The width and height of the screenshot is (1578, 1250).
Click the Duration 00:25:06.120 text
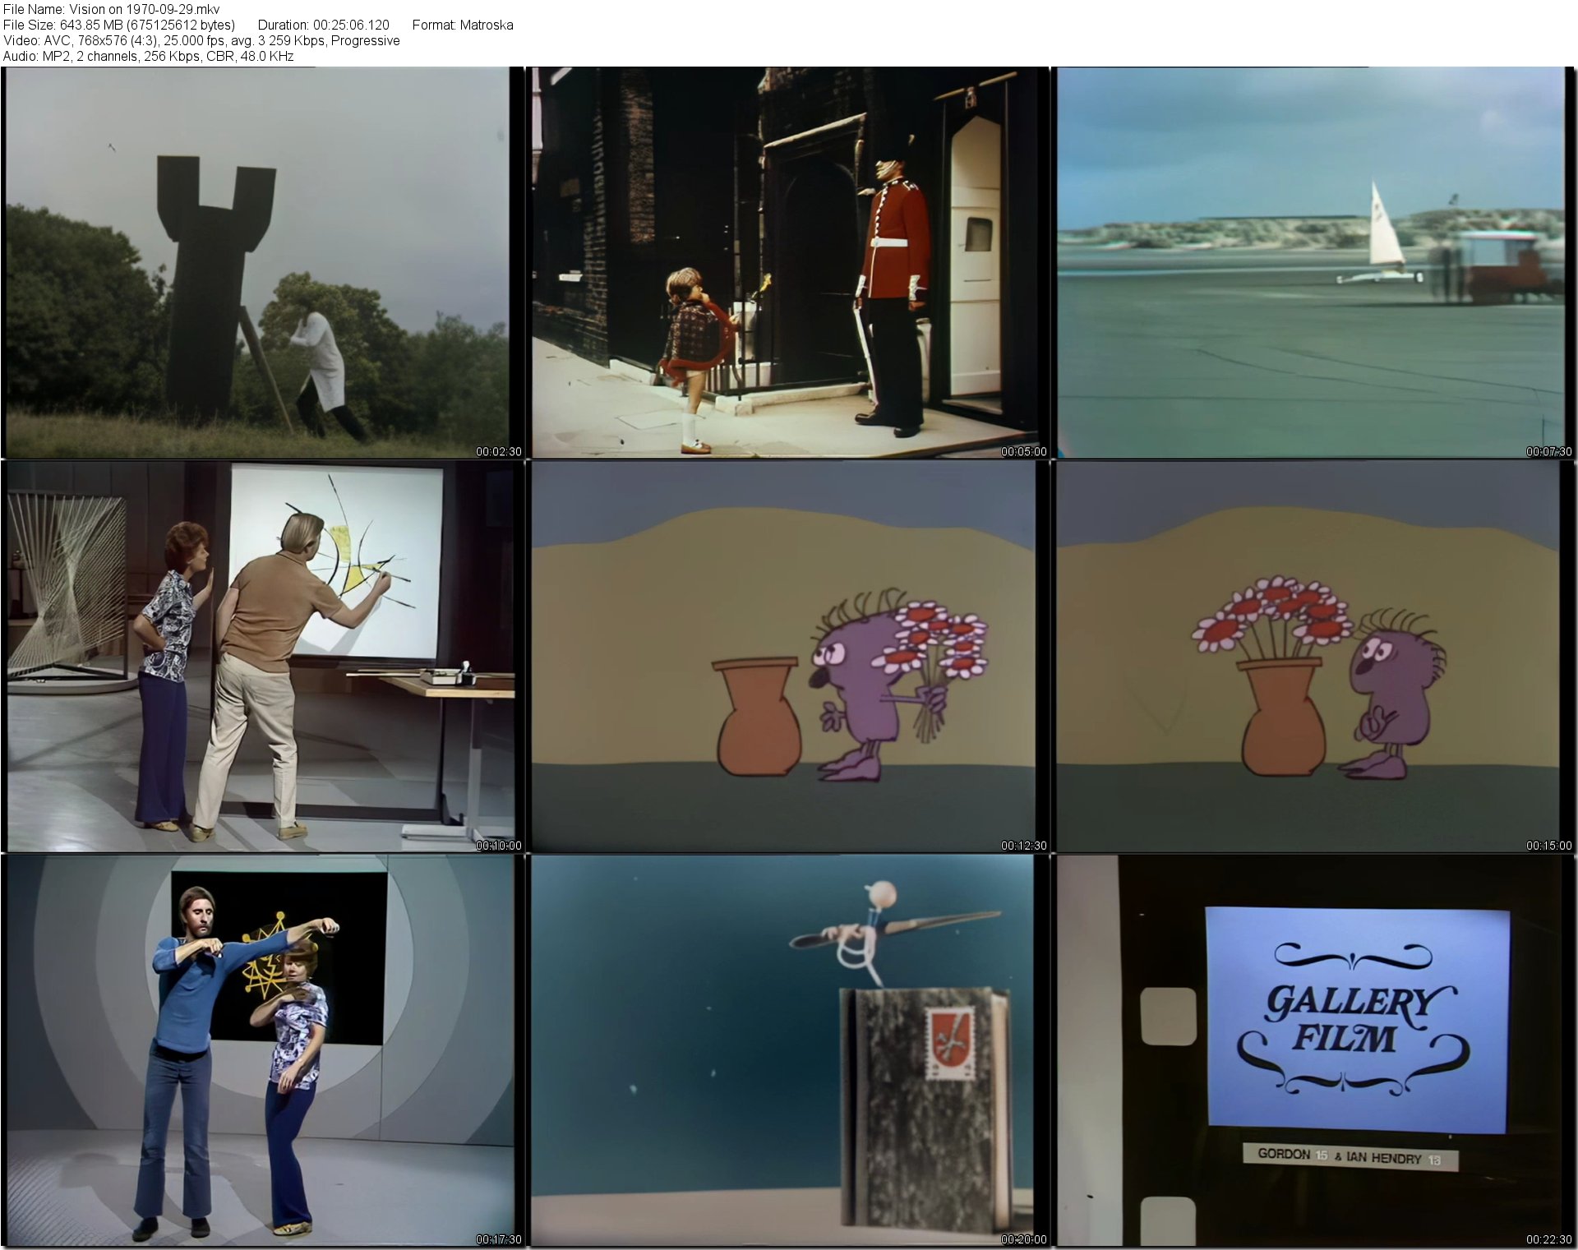tap(323, 25)
